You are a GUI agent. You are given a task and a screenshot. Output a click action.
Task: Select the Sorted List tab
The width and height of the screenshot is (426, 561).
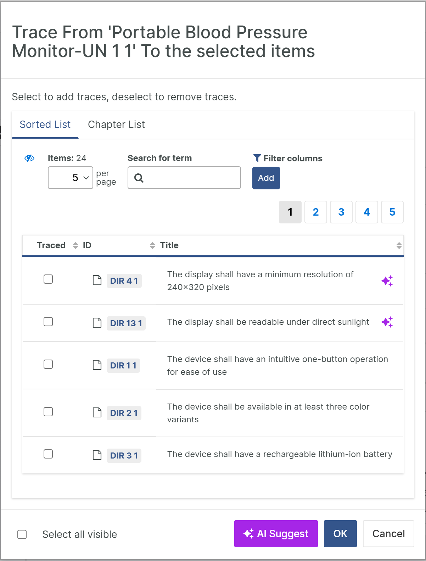pos(45,124)
